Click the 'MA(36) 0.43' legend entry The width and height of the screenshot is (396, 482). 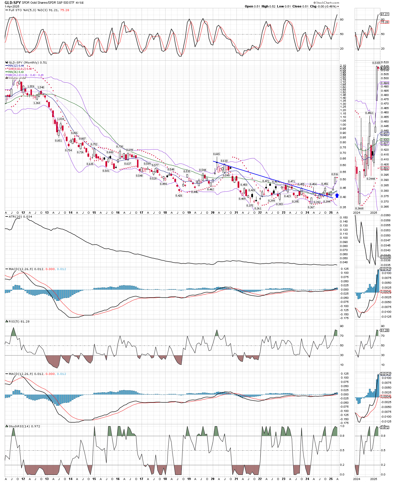tap(16, 72)
